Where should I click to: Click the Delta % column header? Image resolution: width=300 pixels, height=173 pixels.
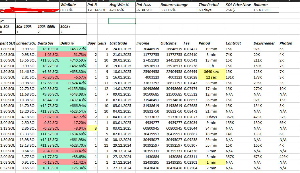(x=73, y=43)
